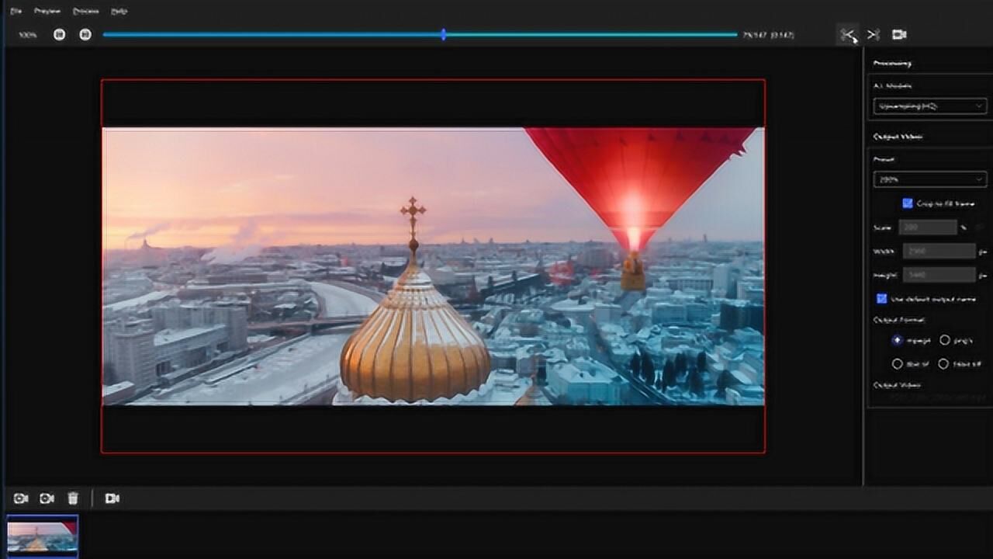Open the Process menu
The width and height of the screenshot is (993, 559).
[86, 11]
